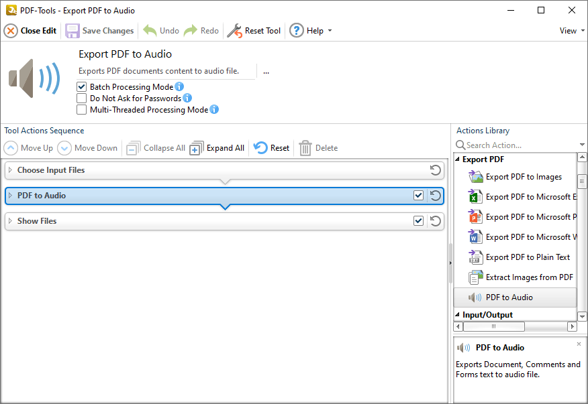
Task: Expand the PDF to Audio action
Action: pos(11,196)
